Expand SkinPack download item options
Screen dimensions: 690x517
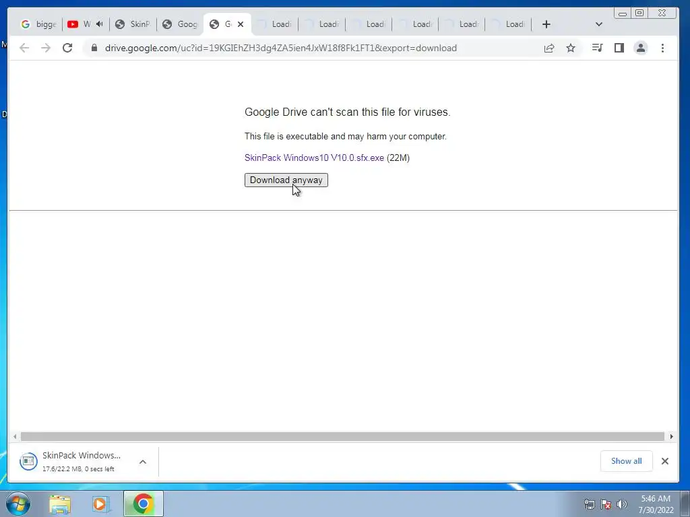tap(143, 462)
